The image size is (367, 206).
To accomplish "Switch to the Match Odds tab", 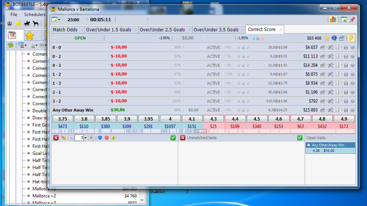I will pyautogui.click(x=65, y=30).
